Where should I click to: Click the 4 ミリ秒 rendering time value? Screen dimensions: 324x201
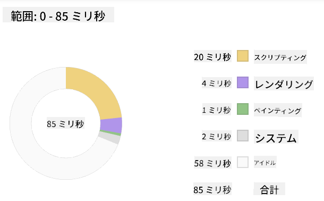217,83
